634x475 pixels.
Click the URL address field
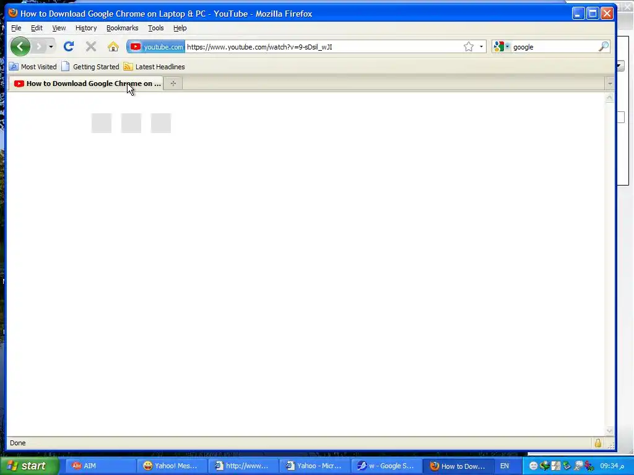coord(323,47)
